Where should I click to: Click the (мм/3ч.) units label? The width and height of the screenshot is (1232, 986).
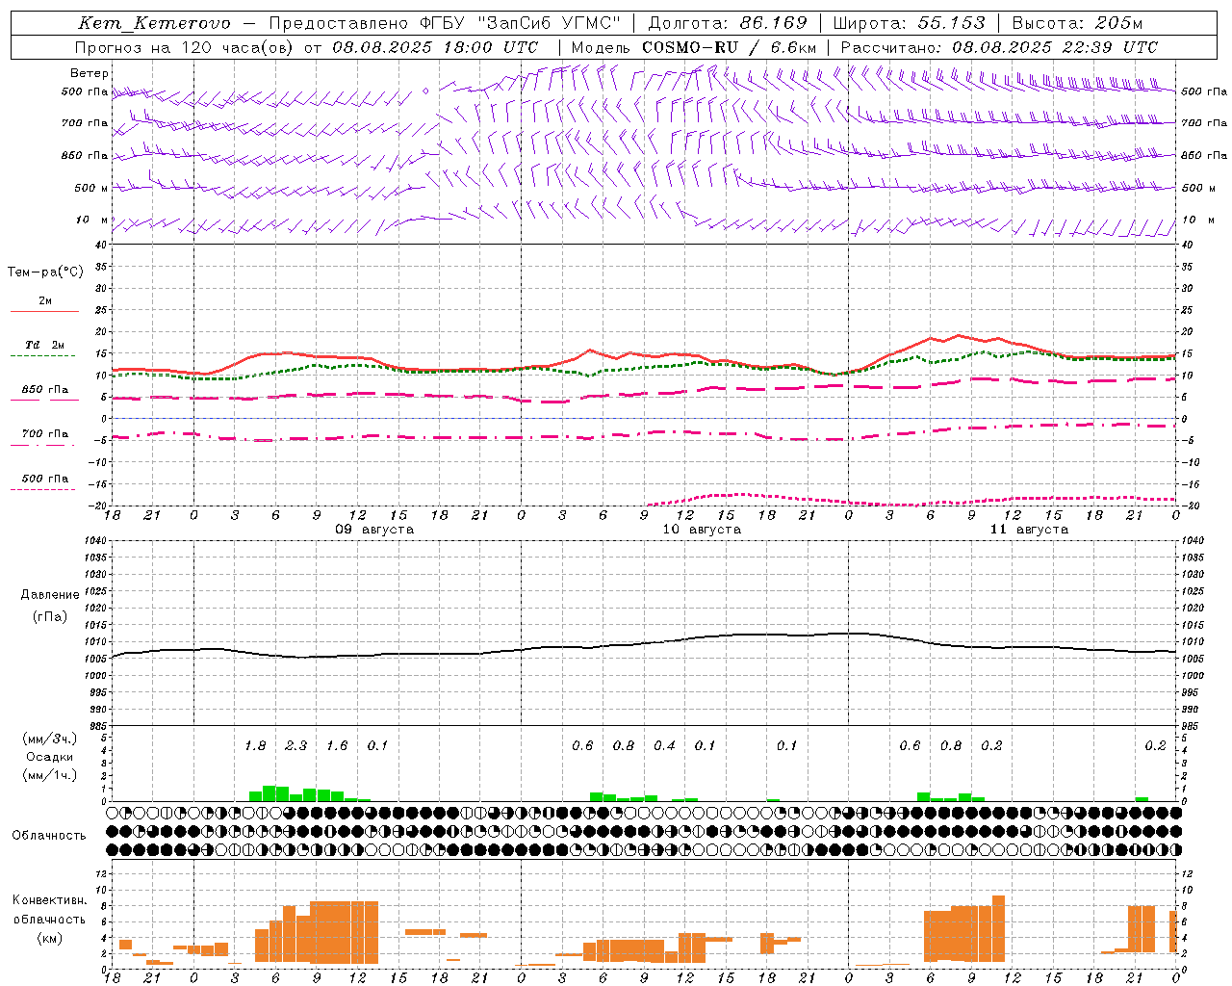coord(50,739)
